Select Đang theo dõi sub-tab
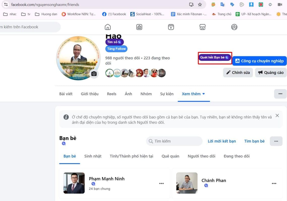 [x=237, y=156]
